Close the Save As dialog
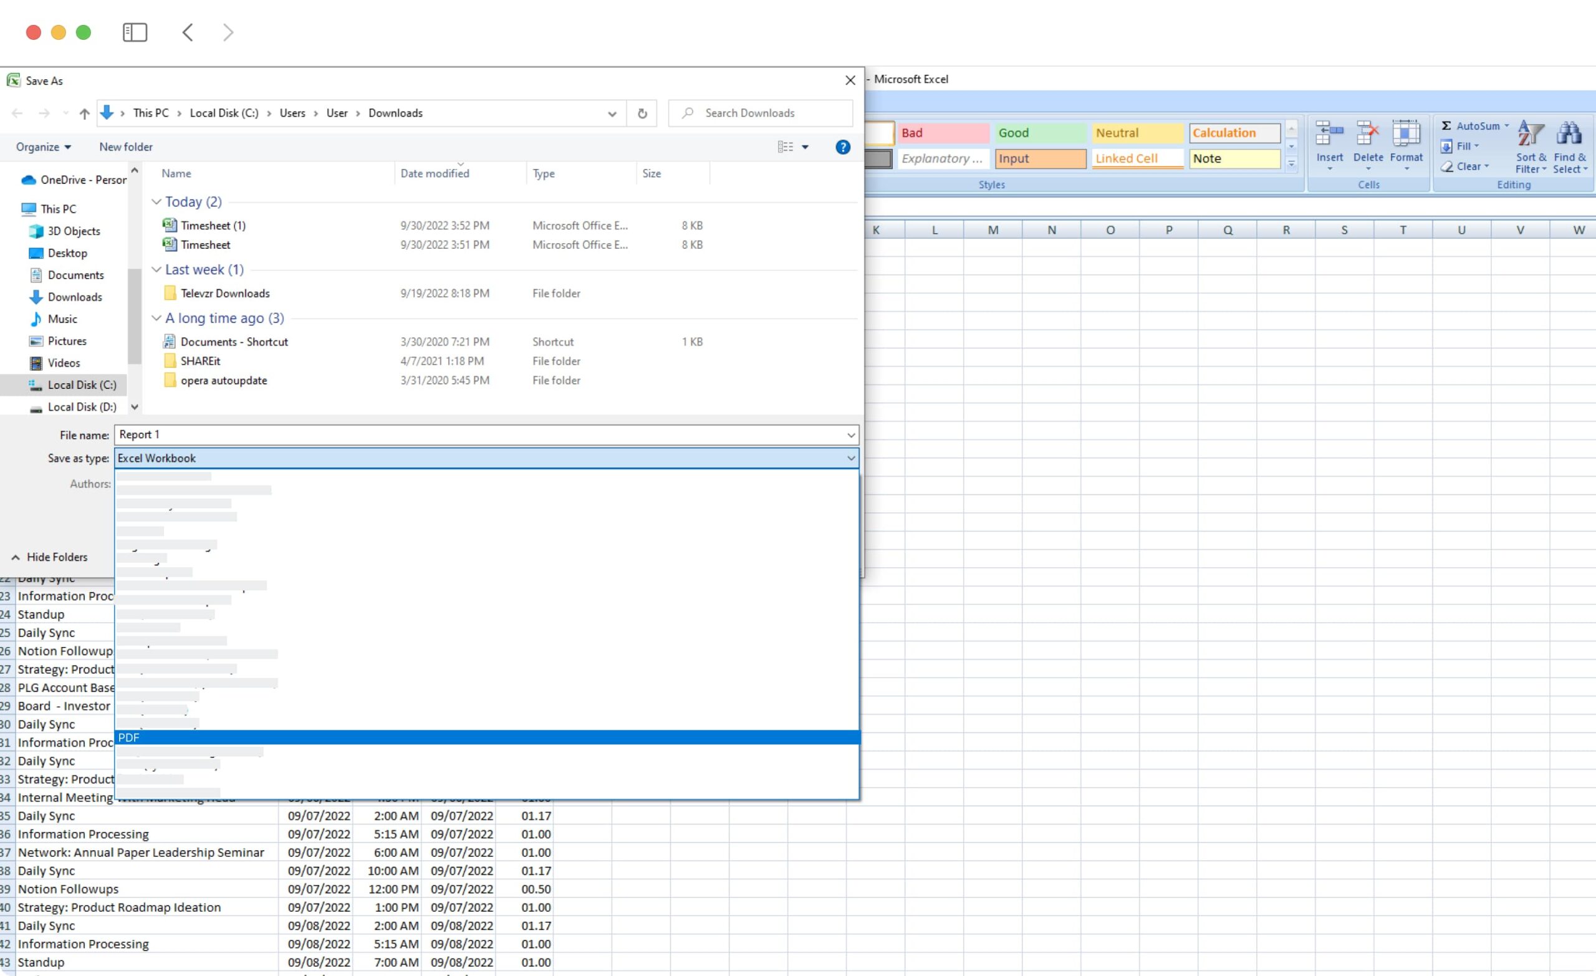This screenshot has height=976, width=1596. tap(850, 80)
